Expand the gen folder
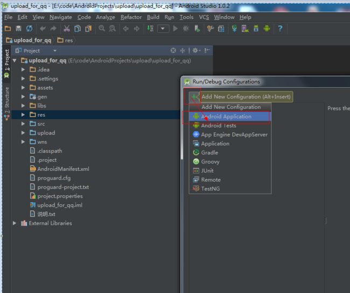Screen dimensions: 350x293 23,97
